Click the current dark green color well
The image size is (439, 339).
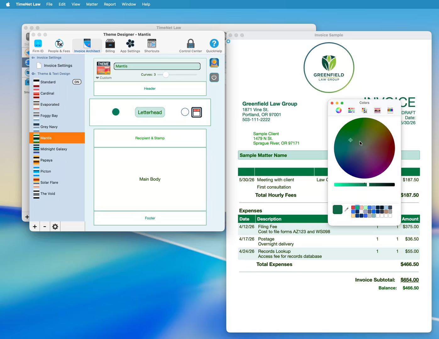coord(337,209)
